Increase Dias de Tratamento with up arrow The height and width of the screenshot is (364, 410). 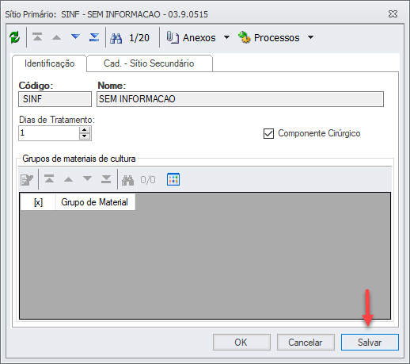[x=85, y=130]
